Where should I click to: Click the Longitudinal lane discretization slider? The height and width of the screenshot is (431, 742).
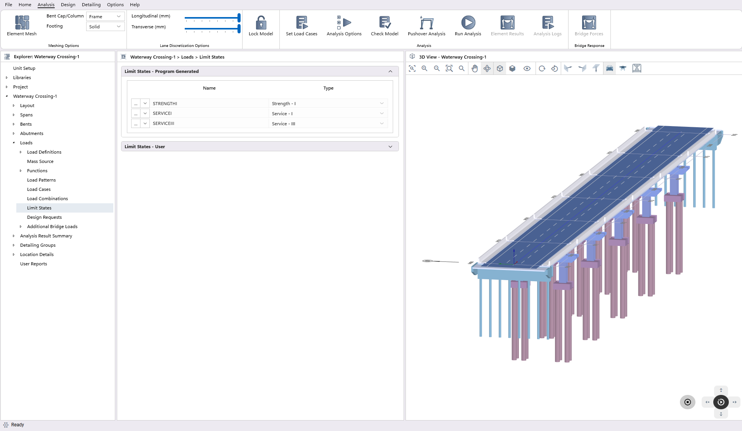tap(212, 18)
